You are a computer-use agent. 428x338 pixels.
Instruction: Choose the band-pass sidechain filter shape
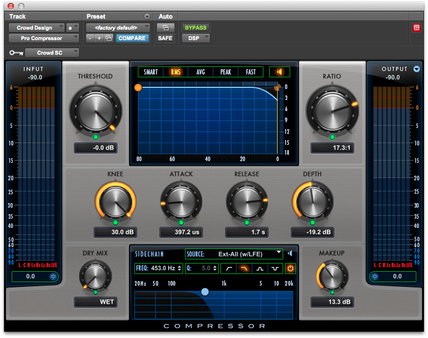261,269
